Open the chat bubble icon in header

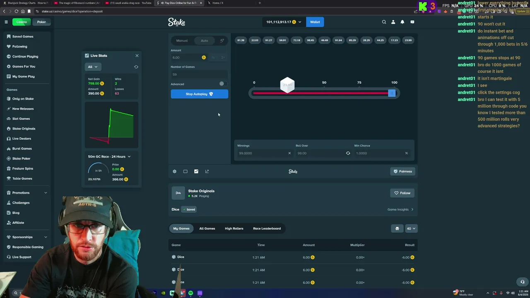pyautogui.click(x=412, y=22)
